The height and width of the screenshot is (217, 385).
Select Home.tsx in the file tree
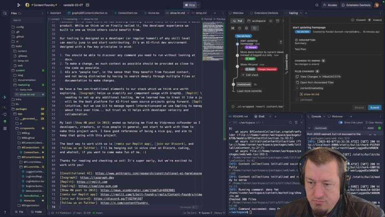click(29, 200)
